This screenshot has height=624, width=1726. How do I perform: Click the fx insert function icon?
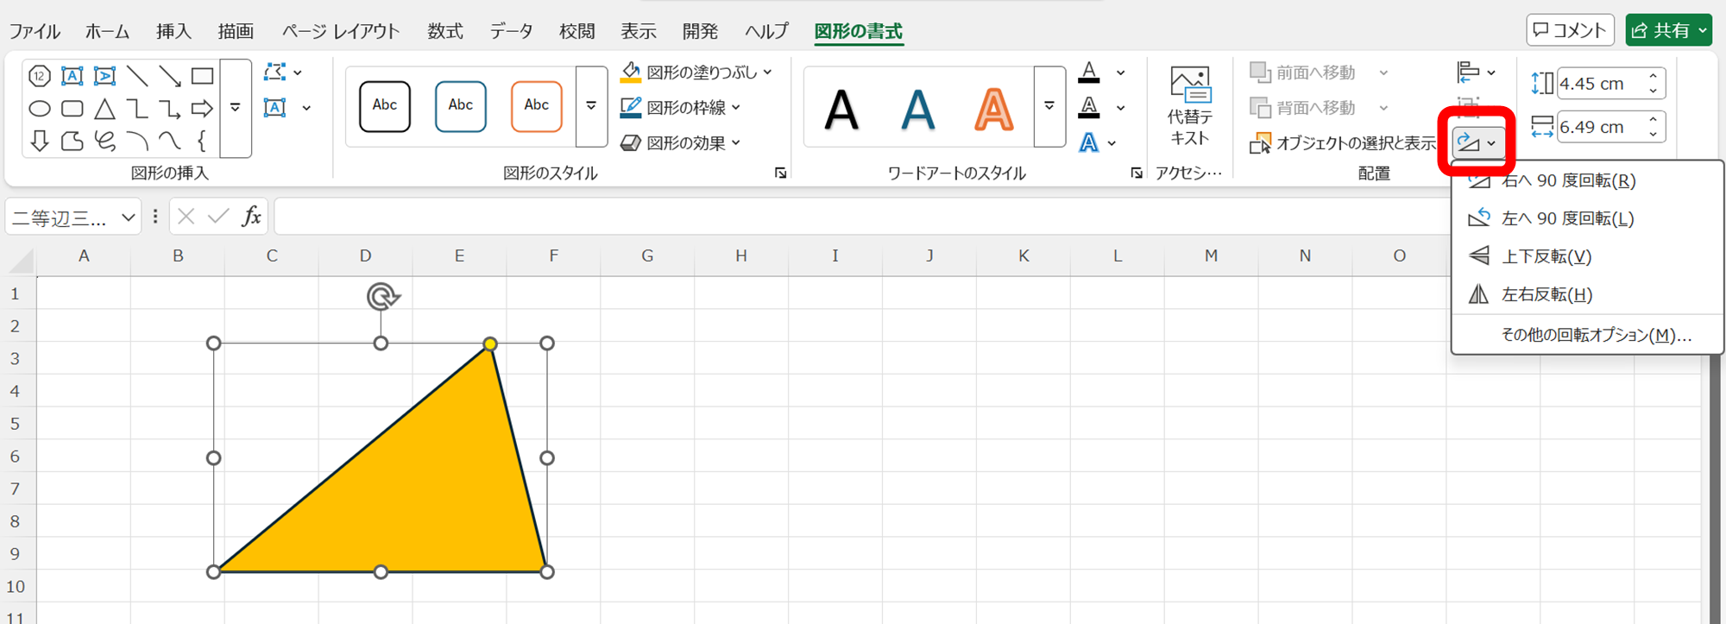coord(251,216)
